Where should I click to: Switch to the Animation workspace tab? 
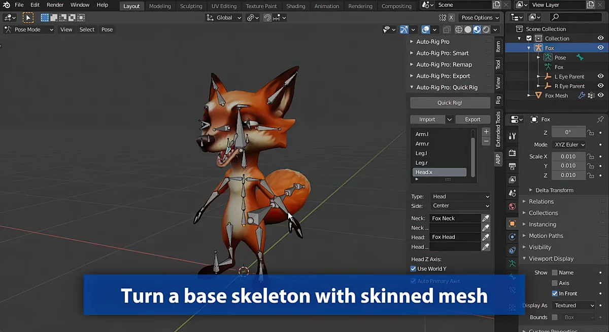point(326,6)
